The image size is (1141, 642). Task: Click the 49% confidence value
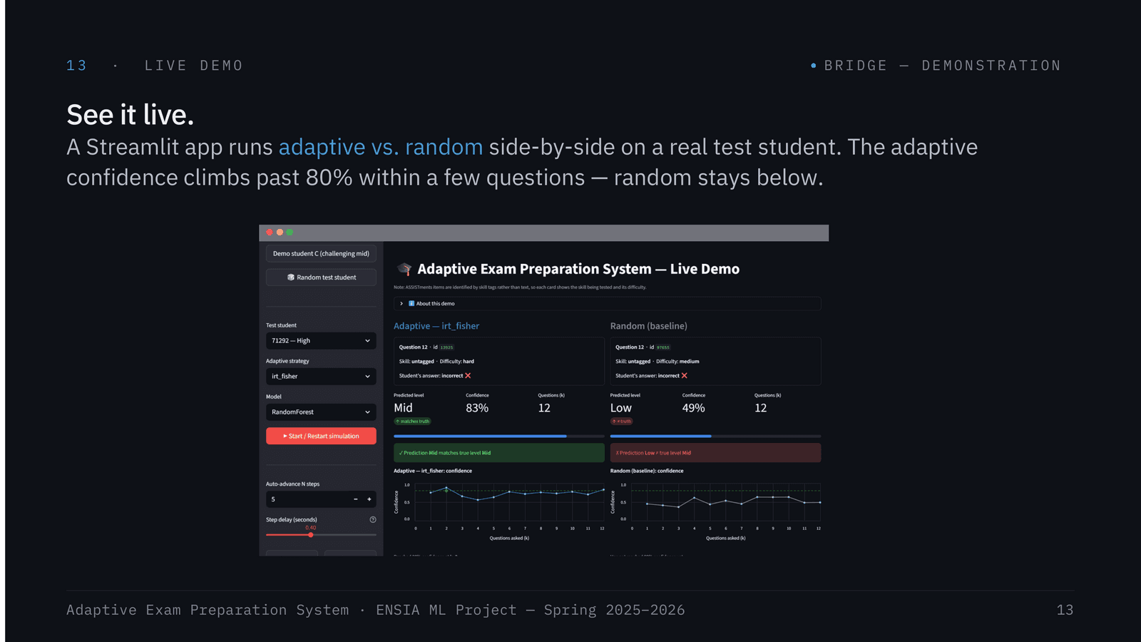point(693,408)
